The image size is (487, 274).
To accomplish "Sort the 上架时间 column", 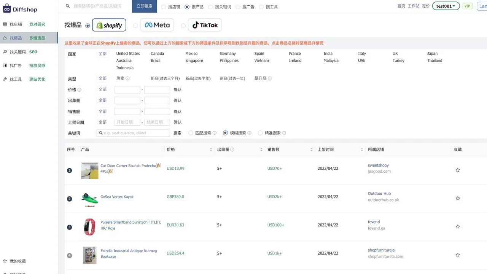I will point(361,149).
